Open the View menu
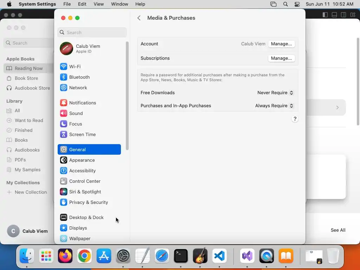The image size is (360, 270). (x=98, y=4)
